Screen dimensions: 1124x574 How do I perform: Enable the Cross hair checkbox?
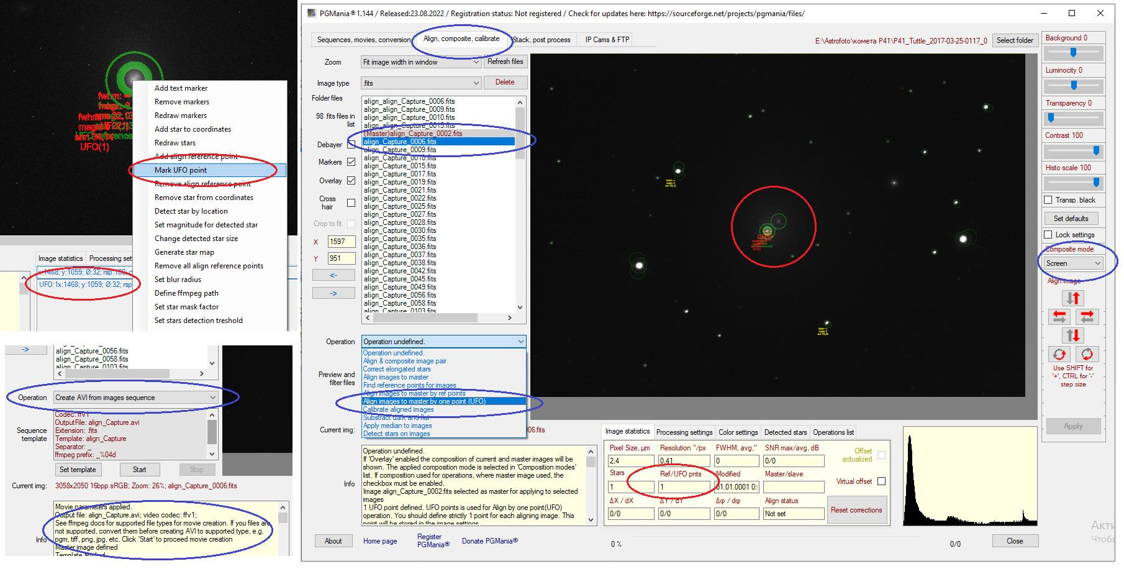click(351, 203)
